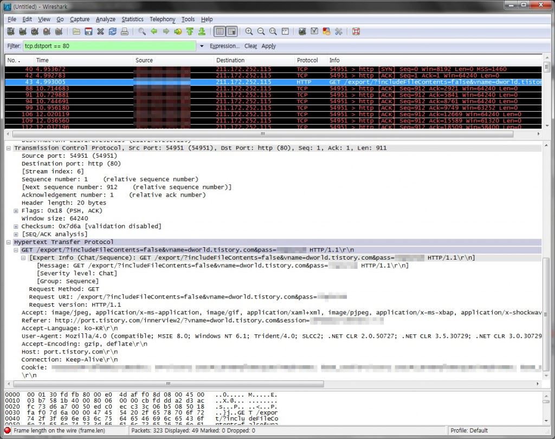Click the Start a new live capture icon

point(34,31)
